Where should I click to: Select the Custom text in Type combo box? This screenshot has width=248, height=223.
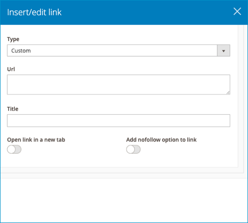pyautogui.click(x=21, y=50)
